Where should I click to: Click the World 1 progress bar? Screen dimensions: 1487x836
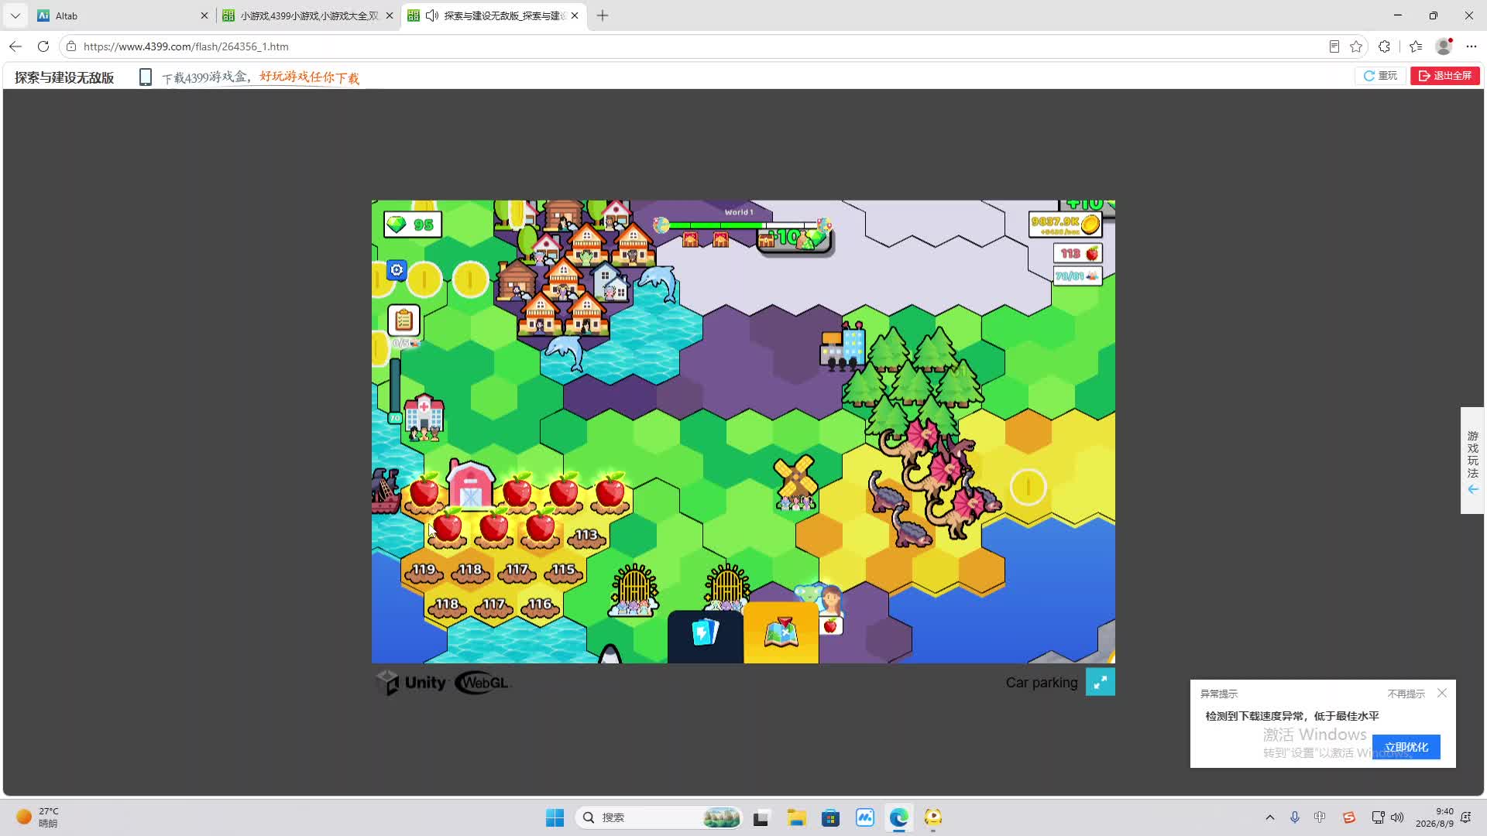[x=742, y=225]
